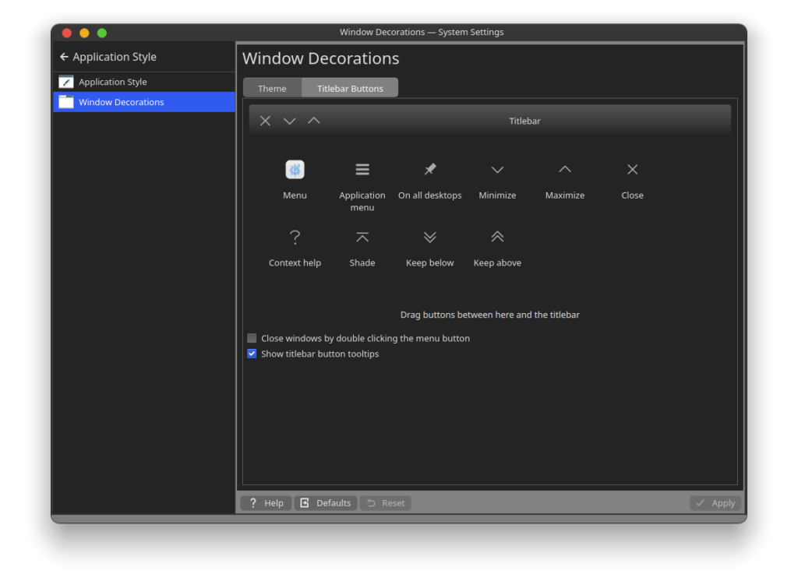Select the Shade button icon
This screenshot has width=798, height=581.
[362, 237]
